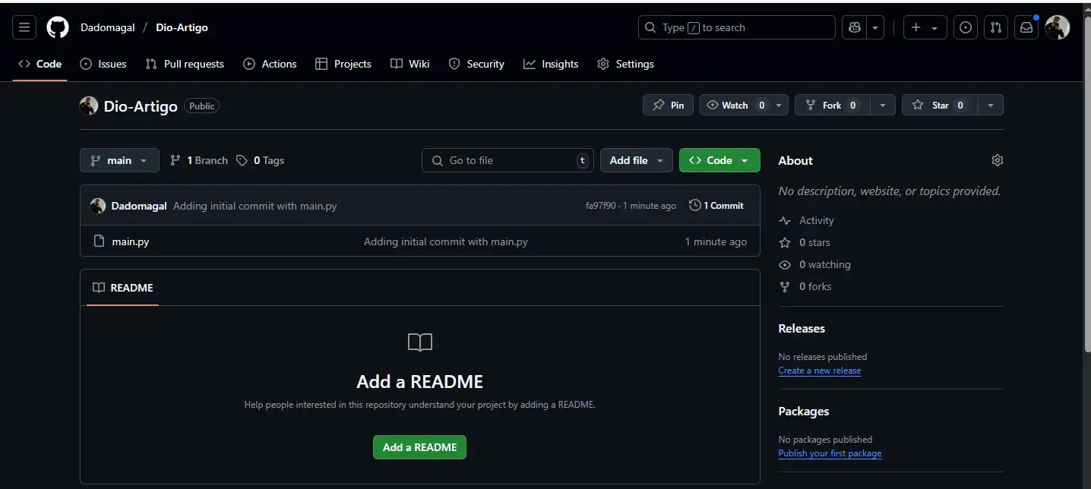View the 1 Commit history
The image size is (1091, 489).
(716, 206)
